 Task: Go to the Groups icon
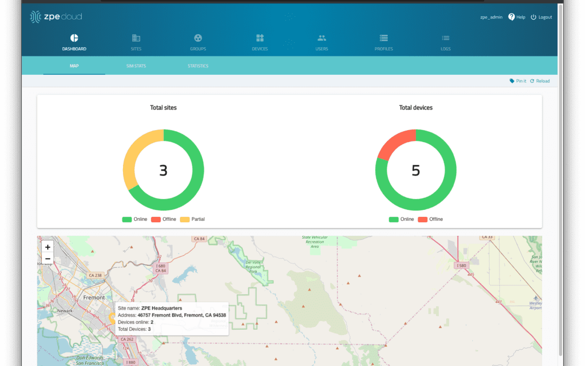pos(198,38)
